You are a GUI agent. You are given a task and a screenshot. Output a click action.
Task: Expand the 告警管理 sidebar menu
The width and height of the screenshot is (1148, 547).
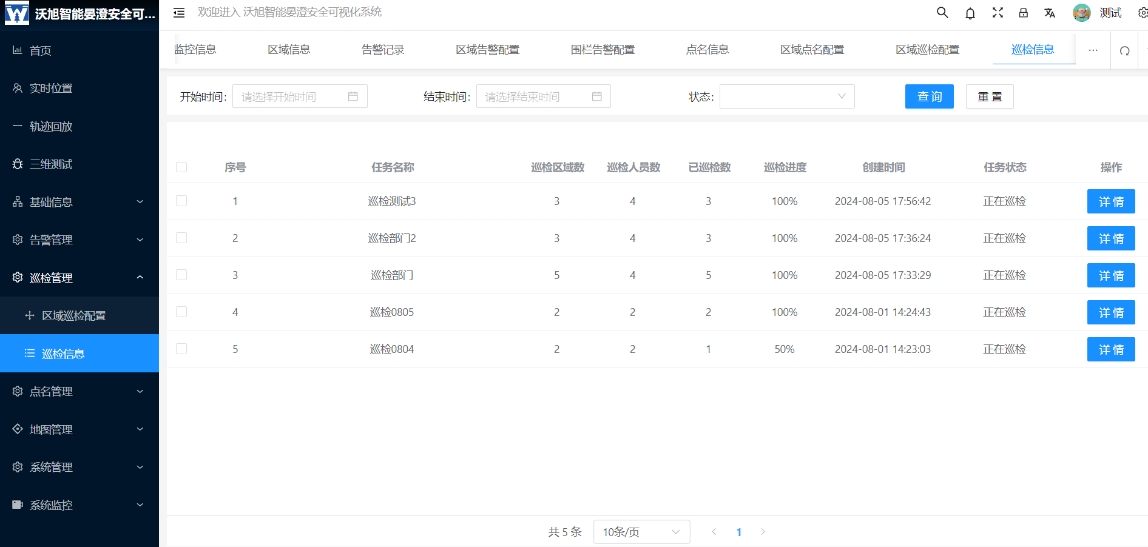tap(79, 240)
